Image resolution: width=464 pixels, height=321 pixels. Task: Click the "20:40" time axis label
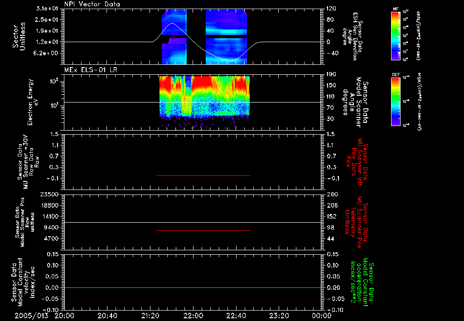pyautogui.click(x=107, y=316)
